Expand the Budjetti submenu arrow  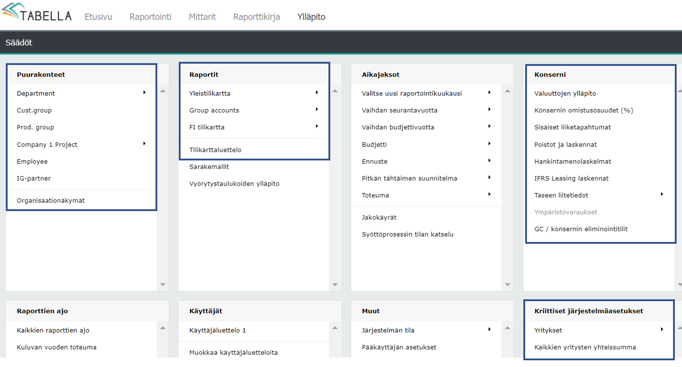489,144
